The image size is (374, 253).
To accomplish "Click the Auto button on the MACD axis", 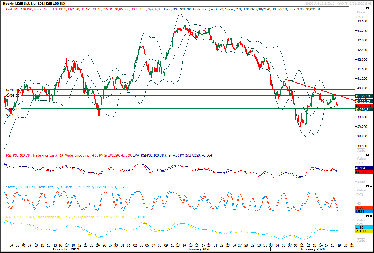I will click(361, 240).
